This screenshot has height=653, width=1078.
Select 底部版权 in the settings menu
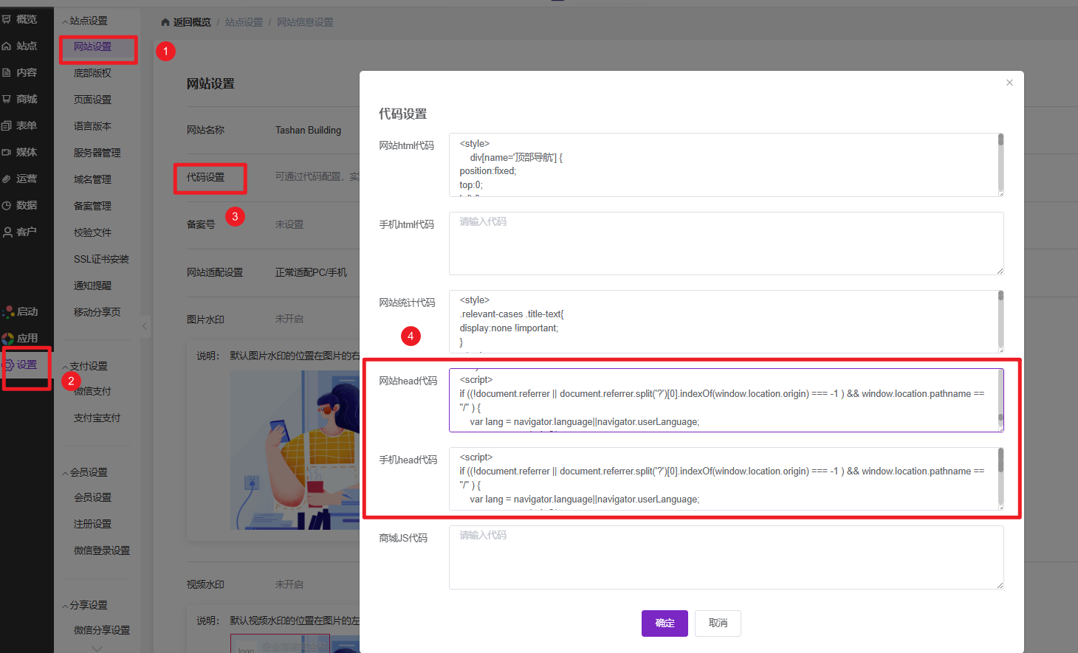pos(92,73)
